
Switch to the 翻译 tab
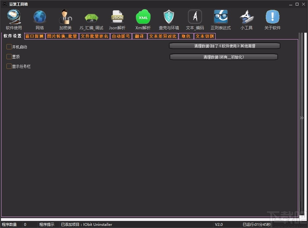click(x=140, y=36)
